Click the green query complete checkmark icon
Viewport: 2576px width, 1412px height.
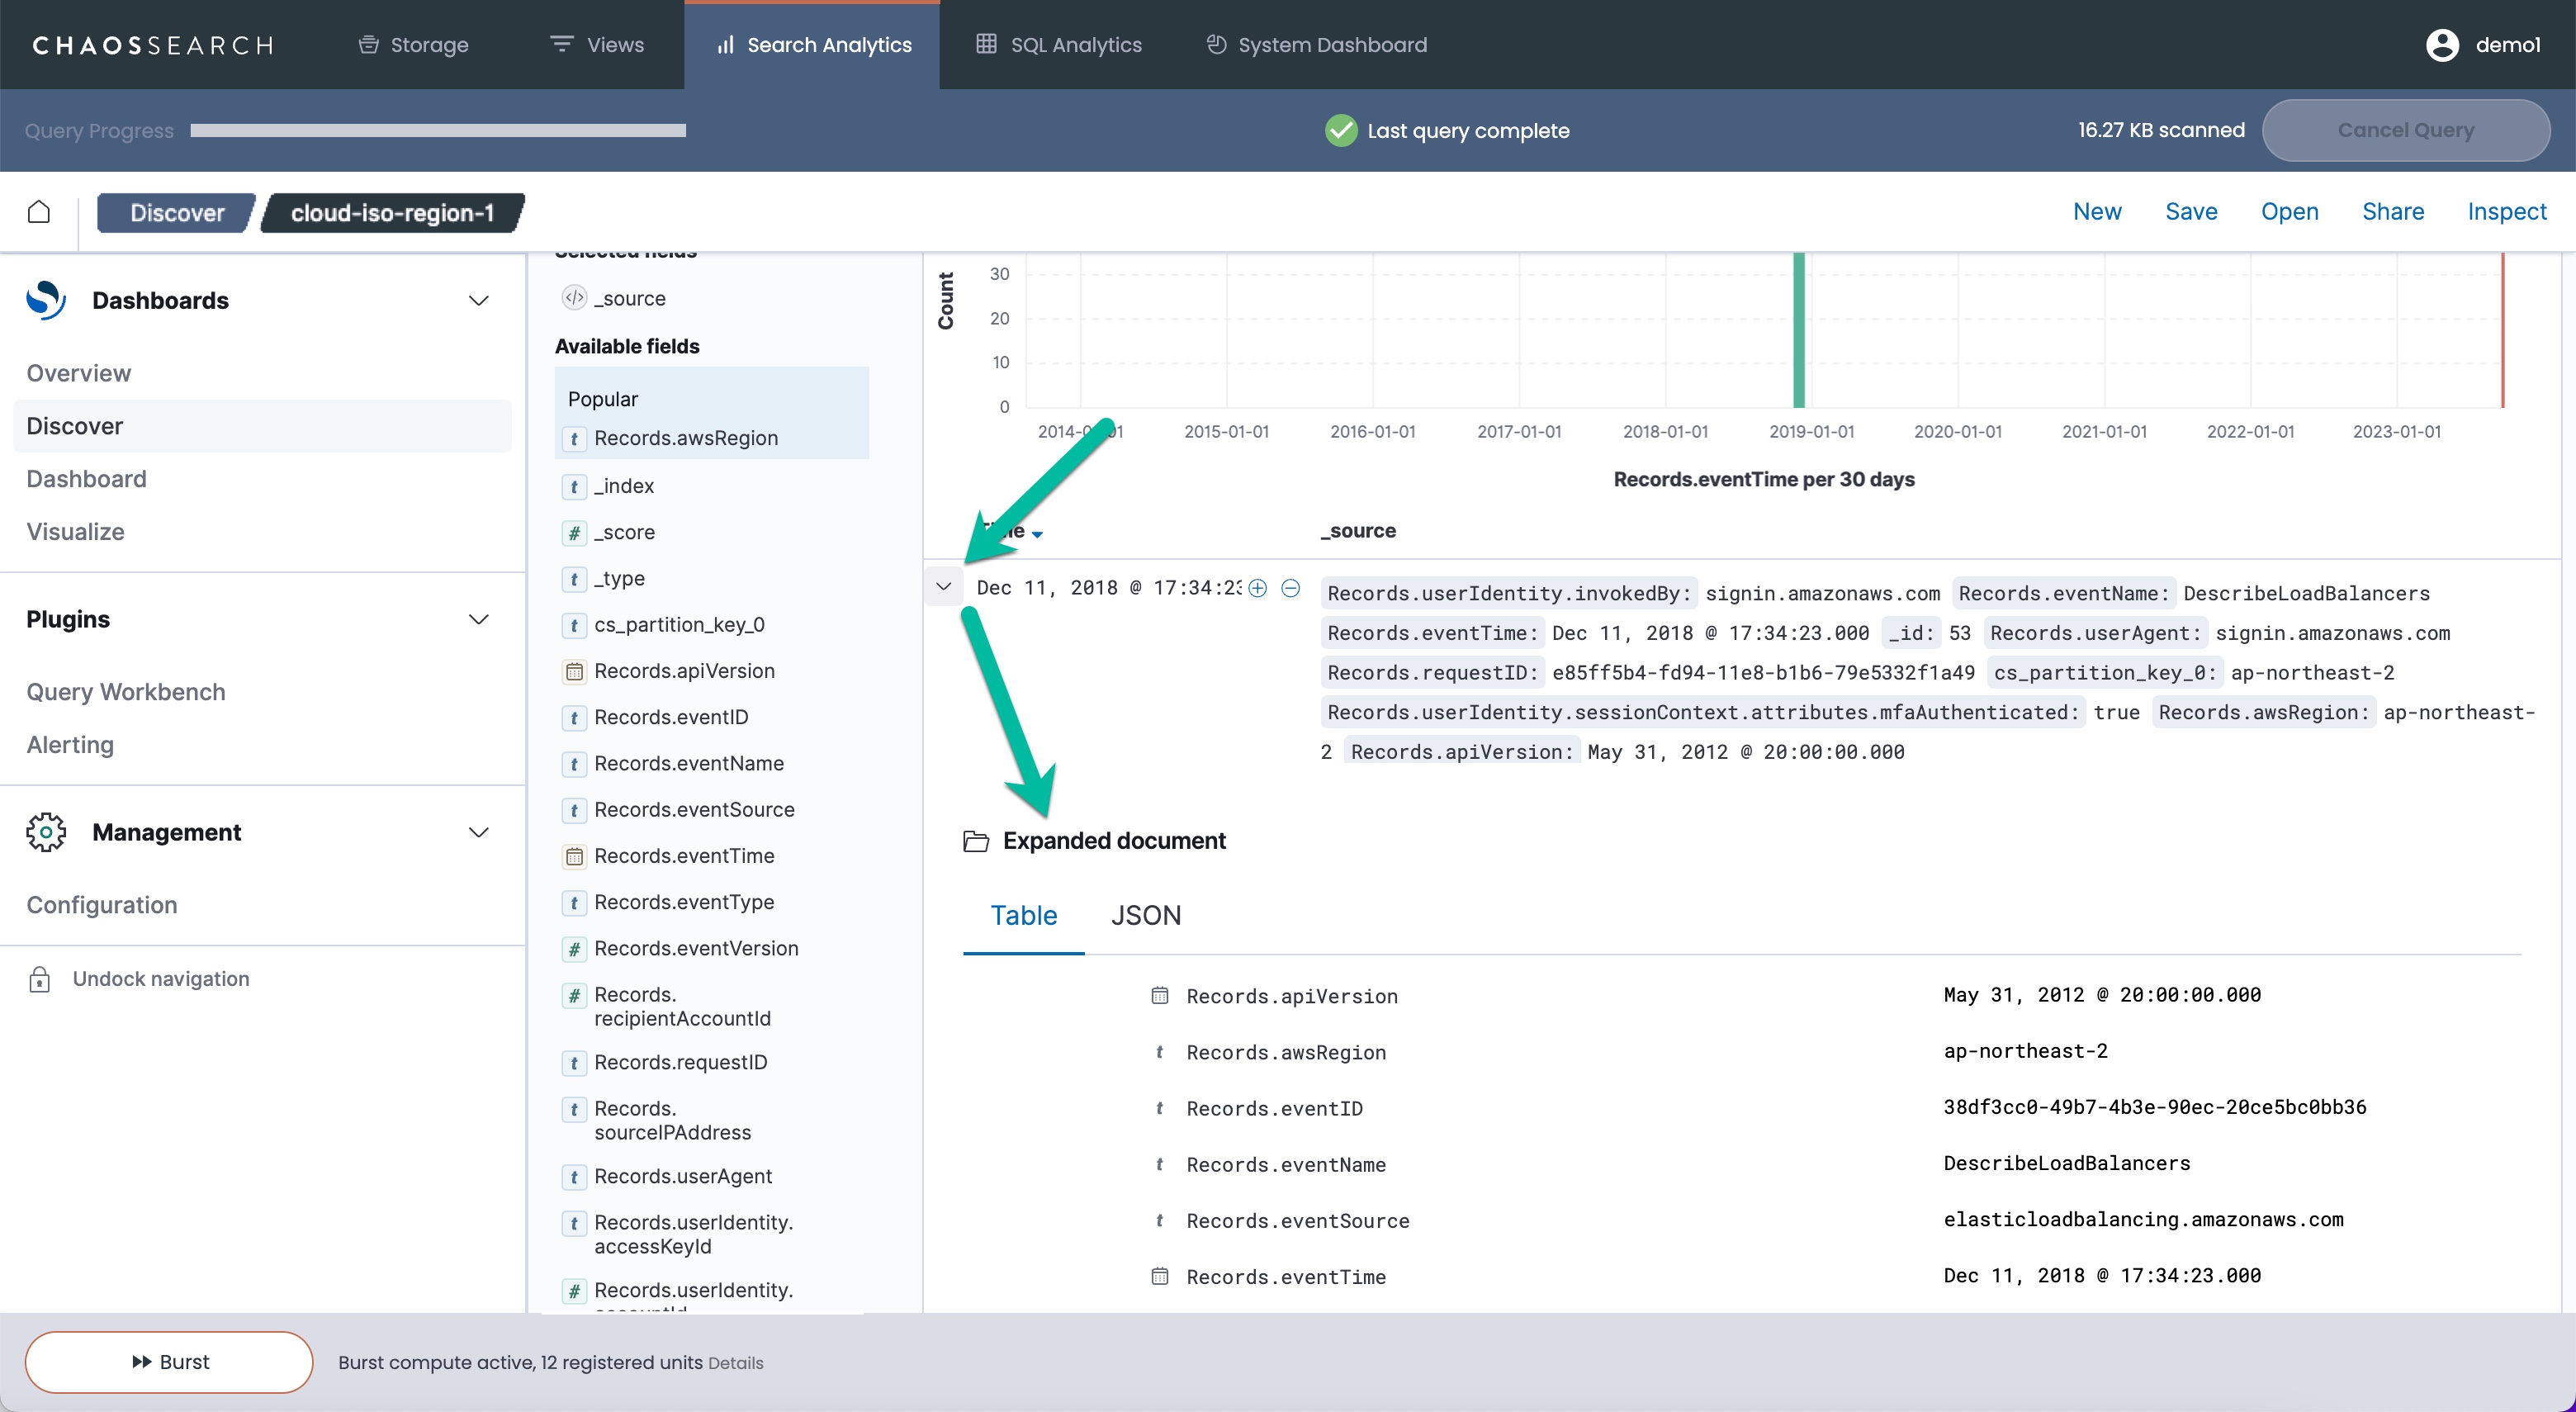click(x=1341, y=130)
